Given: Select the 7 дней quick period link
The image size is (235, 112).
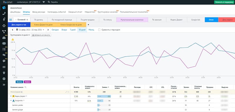Looking at the screenshot, I should [73, 30].
